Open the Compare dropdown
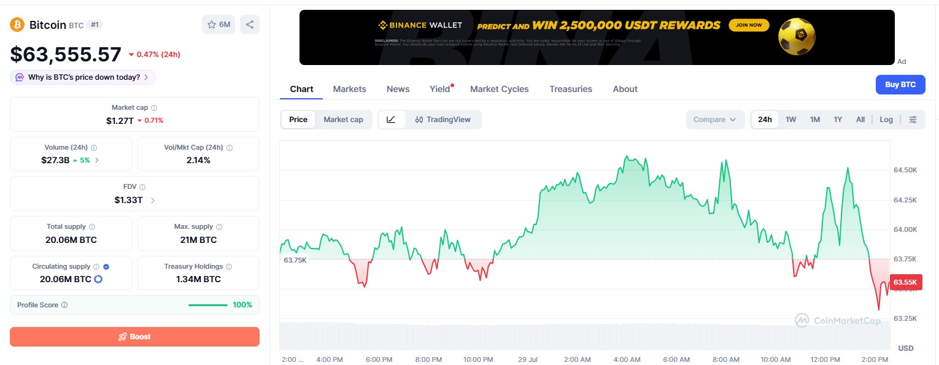The width and height of the screenshot is (939, 365). click(715, 120)
